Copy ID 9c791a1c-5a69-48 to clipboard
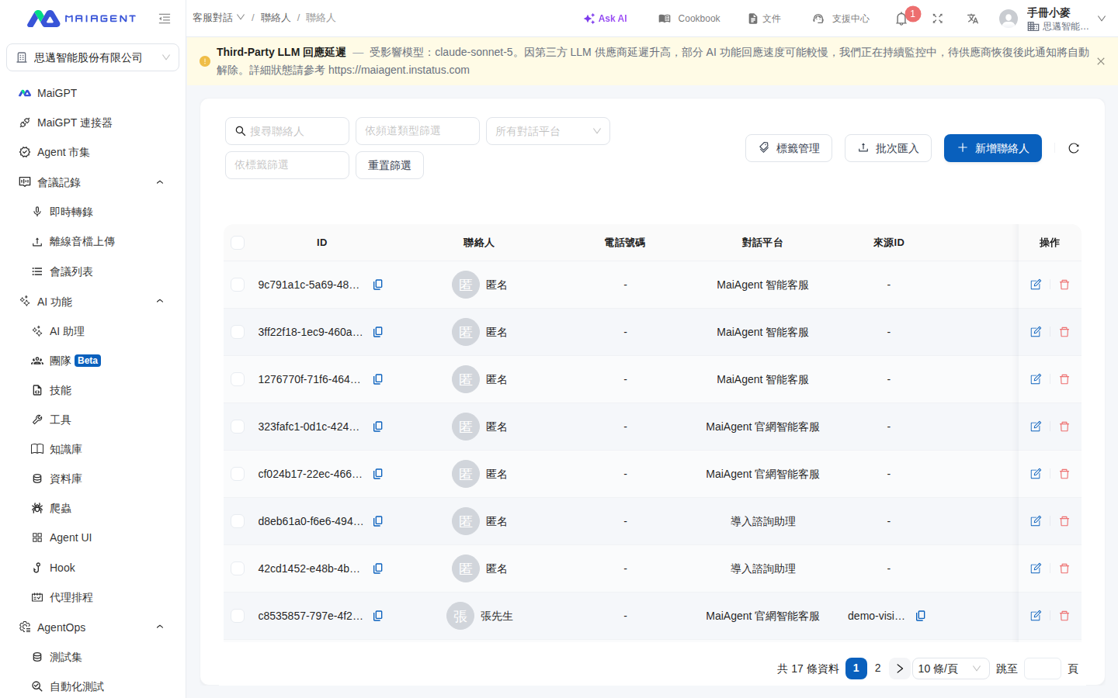1118x698 pixels. coord(378,285)
